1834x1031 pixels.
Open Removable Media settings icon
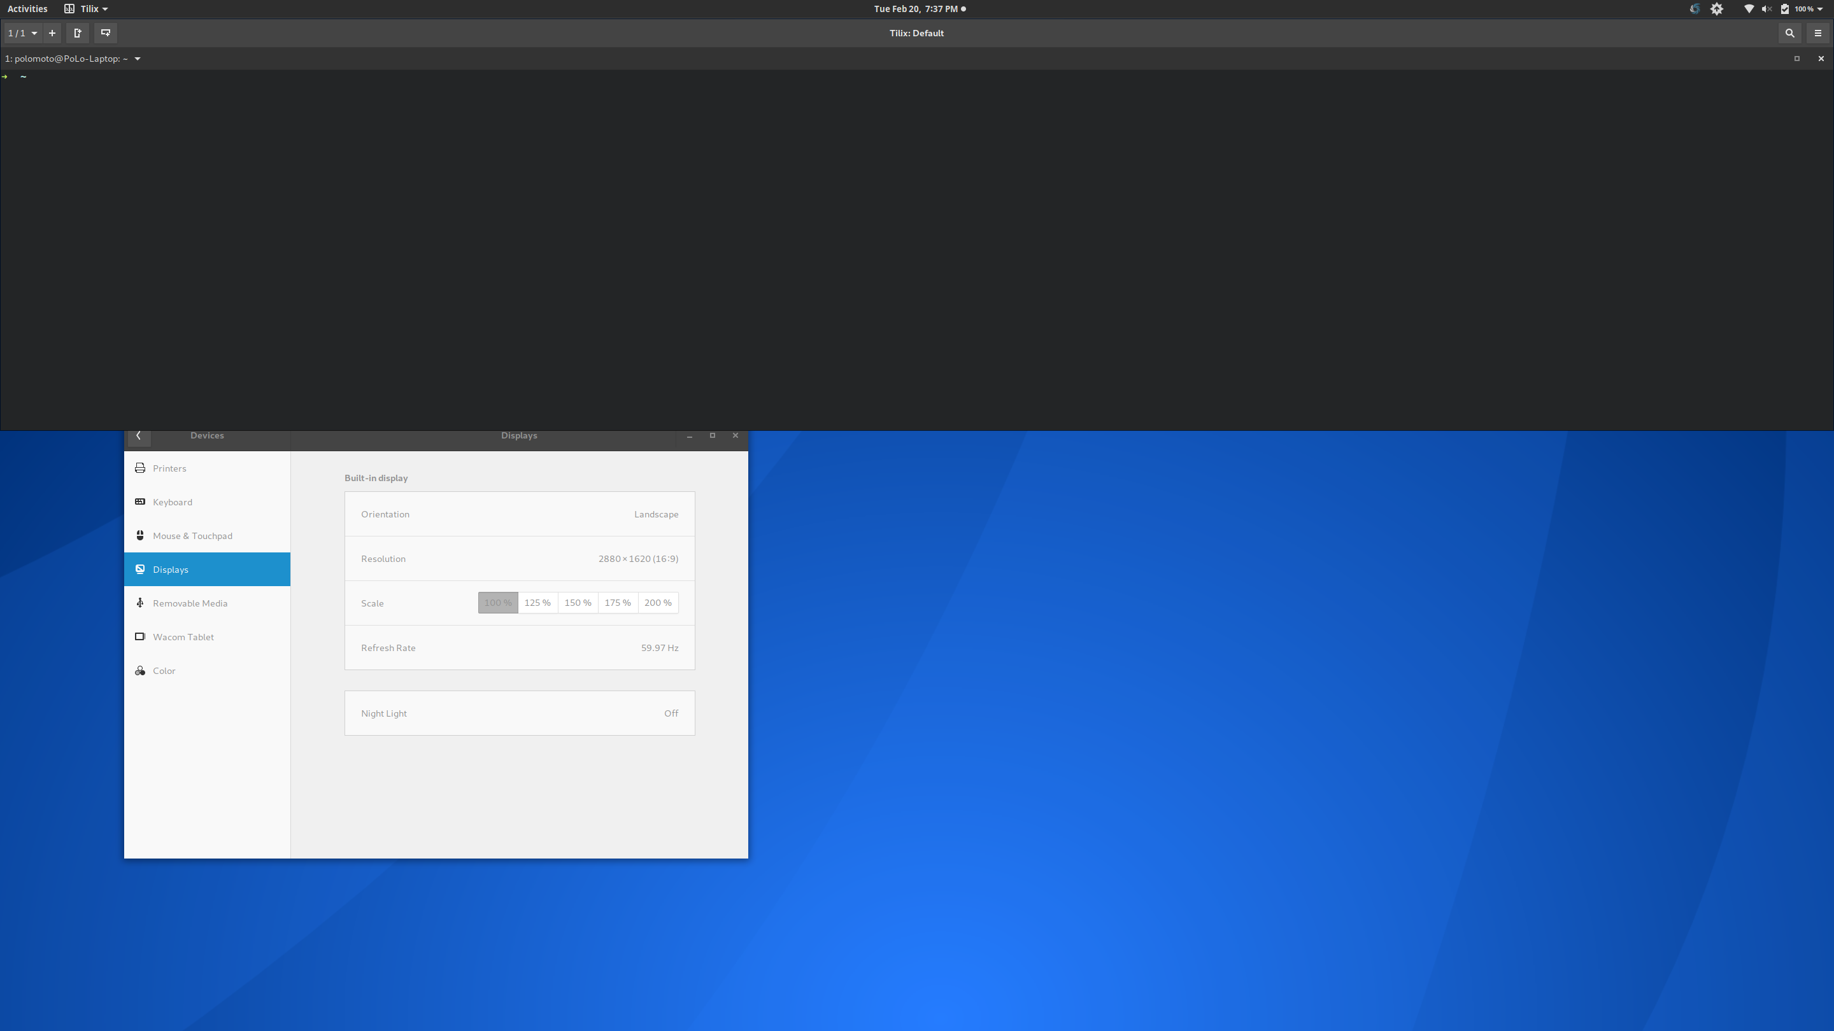point(139,603)
